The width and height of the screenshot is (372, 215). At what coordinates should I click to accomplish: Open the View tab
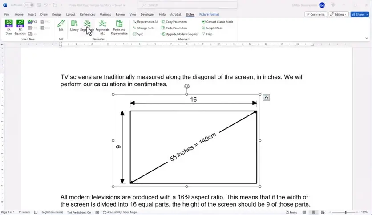point(133,15)
